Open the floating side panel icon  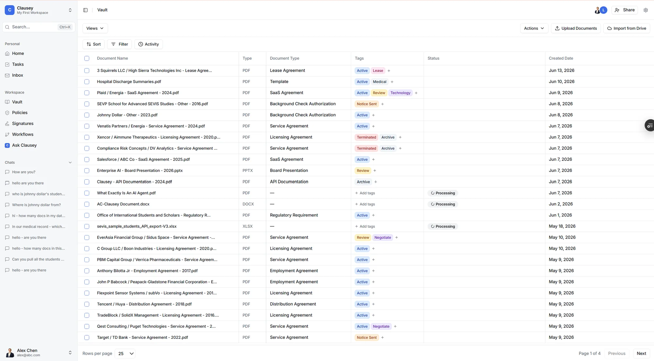coord(649,125)
